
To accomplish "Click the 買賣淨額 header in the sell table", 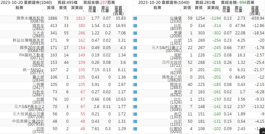I will tap(254, 10).
